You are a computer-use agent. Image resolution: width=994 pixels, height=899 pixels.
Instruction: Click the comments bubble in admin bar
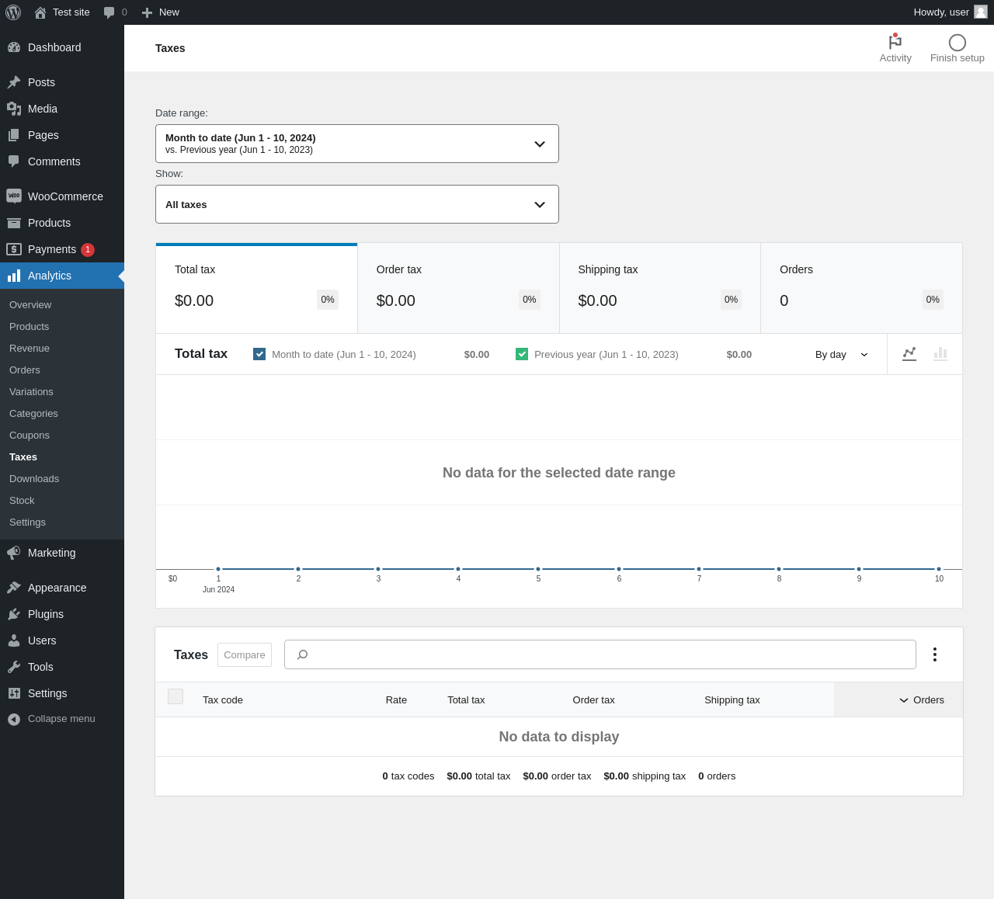pos(109,12)
